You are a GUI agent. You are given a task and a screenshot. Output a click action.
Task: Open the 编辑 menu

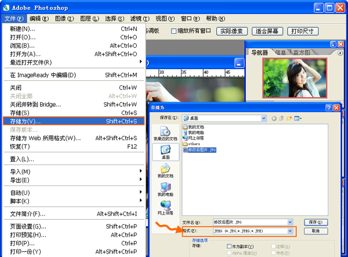(x=39, y=19)
